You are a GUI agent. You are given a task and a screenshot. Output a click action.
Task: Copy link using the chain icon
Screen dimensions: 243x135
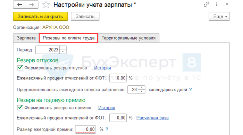(207, 4)
